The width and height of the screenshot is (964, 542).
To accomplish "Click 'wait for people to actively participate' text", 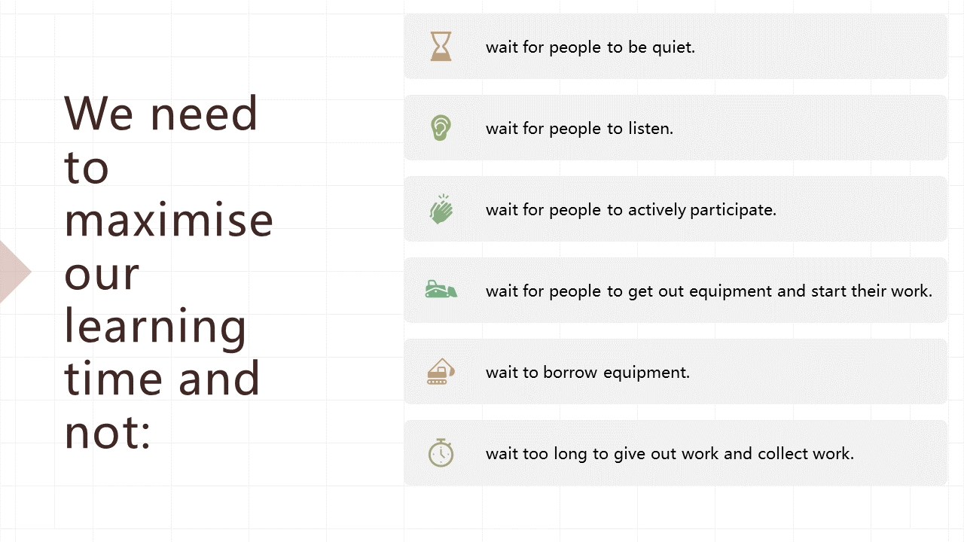I will pyautogui.click(x=630, y=209).
